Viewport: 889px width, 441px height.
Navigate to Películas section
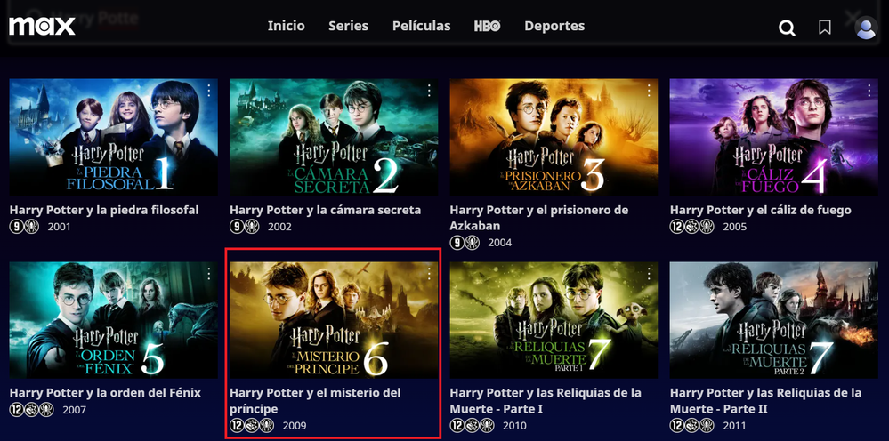421,26
